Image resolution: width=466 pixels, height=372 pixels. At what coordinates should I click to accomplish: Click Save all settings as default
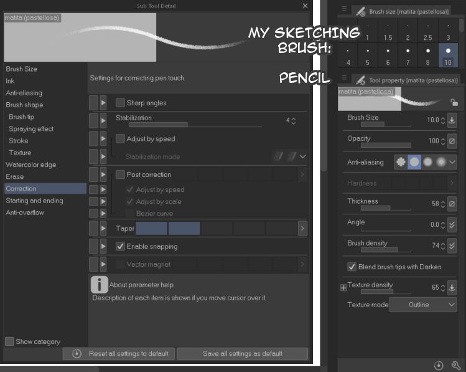pyautogui.click(x=242, y=353)
